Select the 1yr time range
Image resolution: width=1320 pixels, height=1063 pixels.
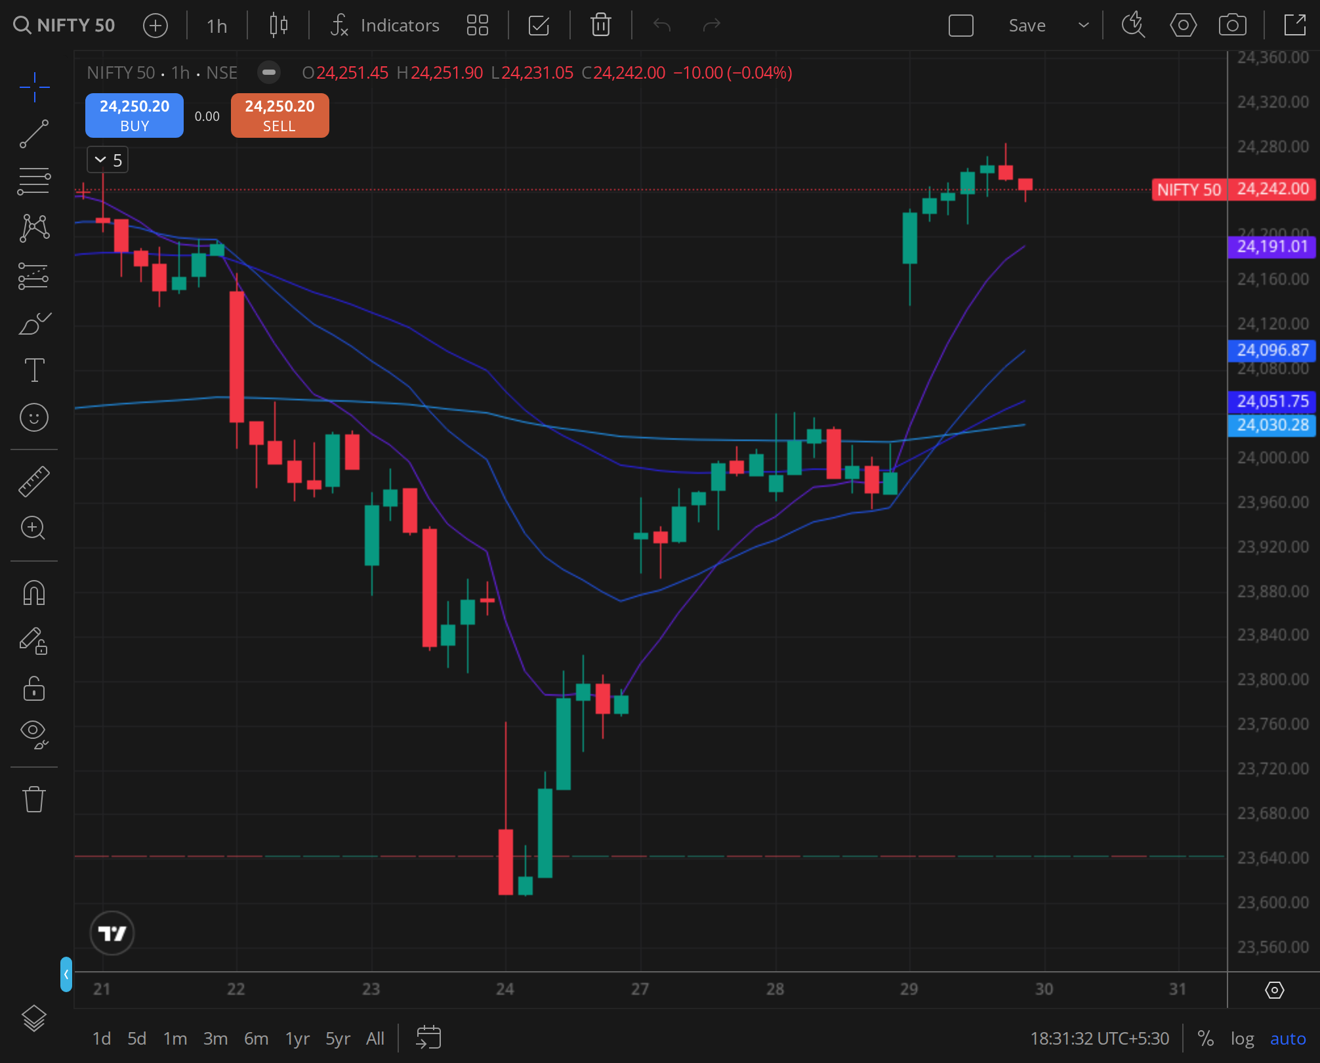coord(297,1038)
